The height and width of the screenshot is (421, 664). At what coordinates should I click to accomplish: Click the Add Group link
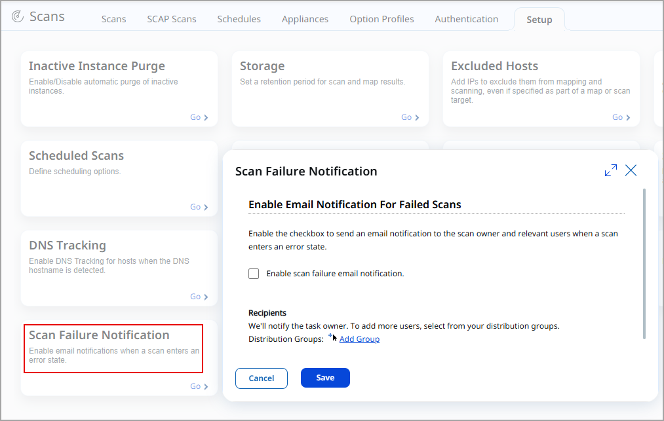click(x=359, y=339)
